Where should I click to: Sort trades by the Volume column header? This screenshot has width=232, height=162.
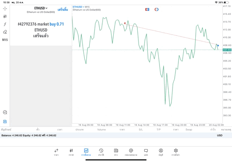tap(101, 129)
